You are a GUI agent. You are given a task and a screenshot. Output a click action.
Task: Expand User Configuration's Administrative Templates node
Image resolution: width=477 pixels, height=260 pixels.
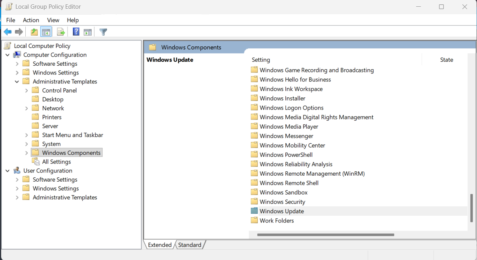point(17,197)
